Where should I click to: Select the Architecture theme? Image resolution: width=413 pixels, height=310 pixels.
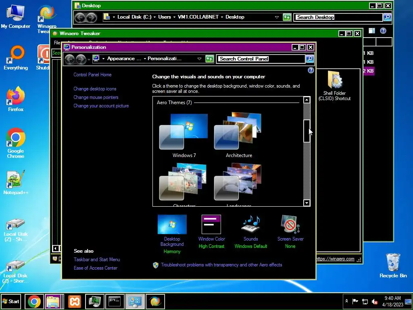(238, 136)
